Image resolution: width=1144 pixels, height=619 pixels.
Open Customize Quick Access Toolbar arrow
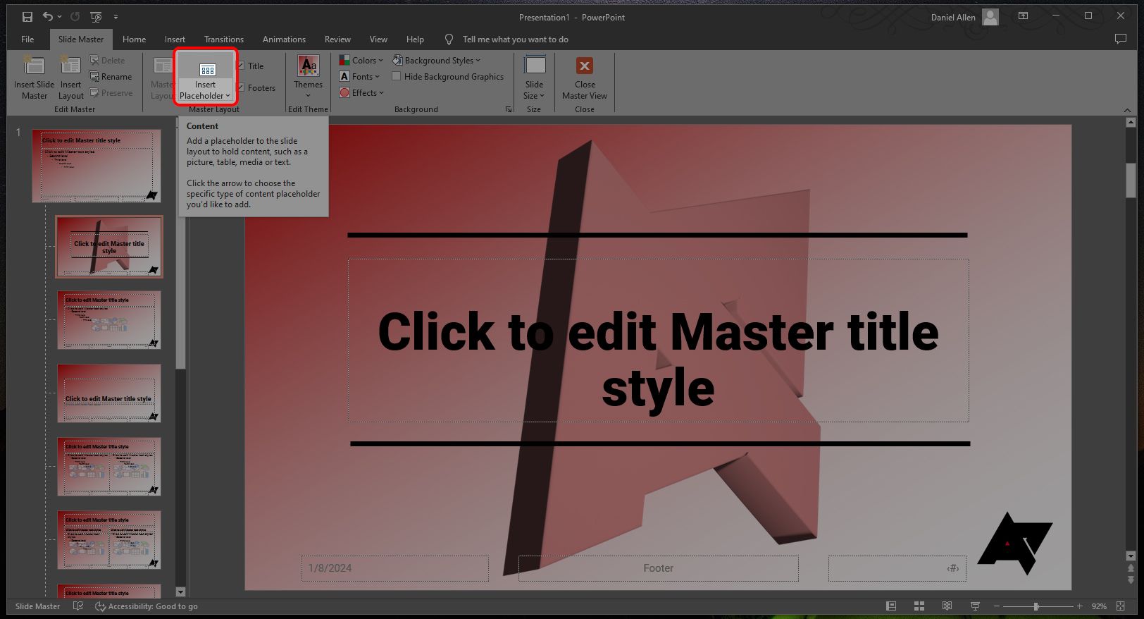click(116, 17)
